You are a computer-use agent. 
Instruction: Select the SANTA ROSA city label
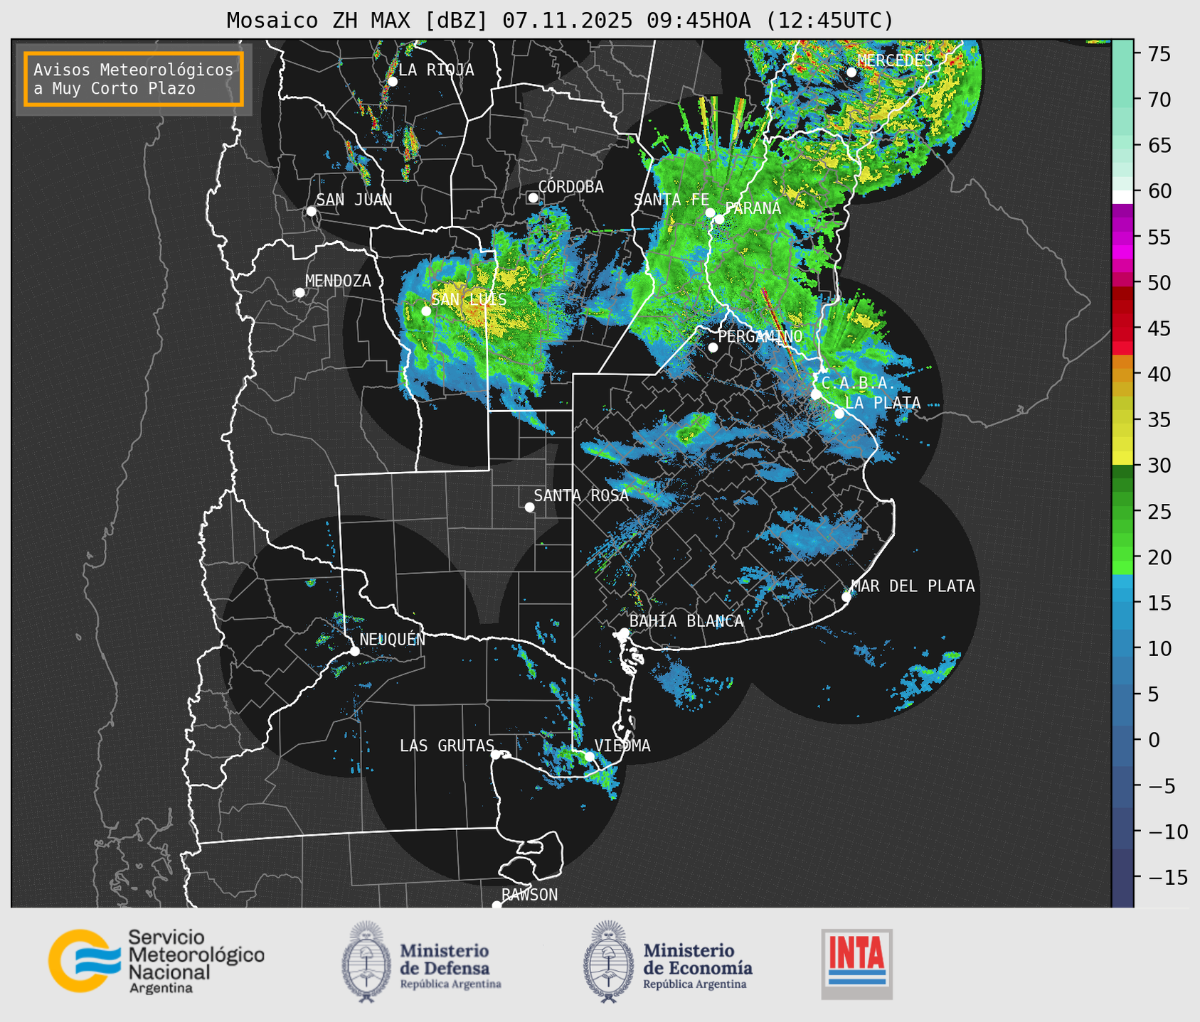[581, 495]
